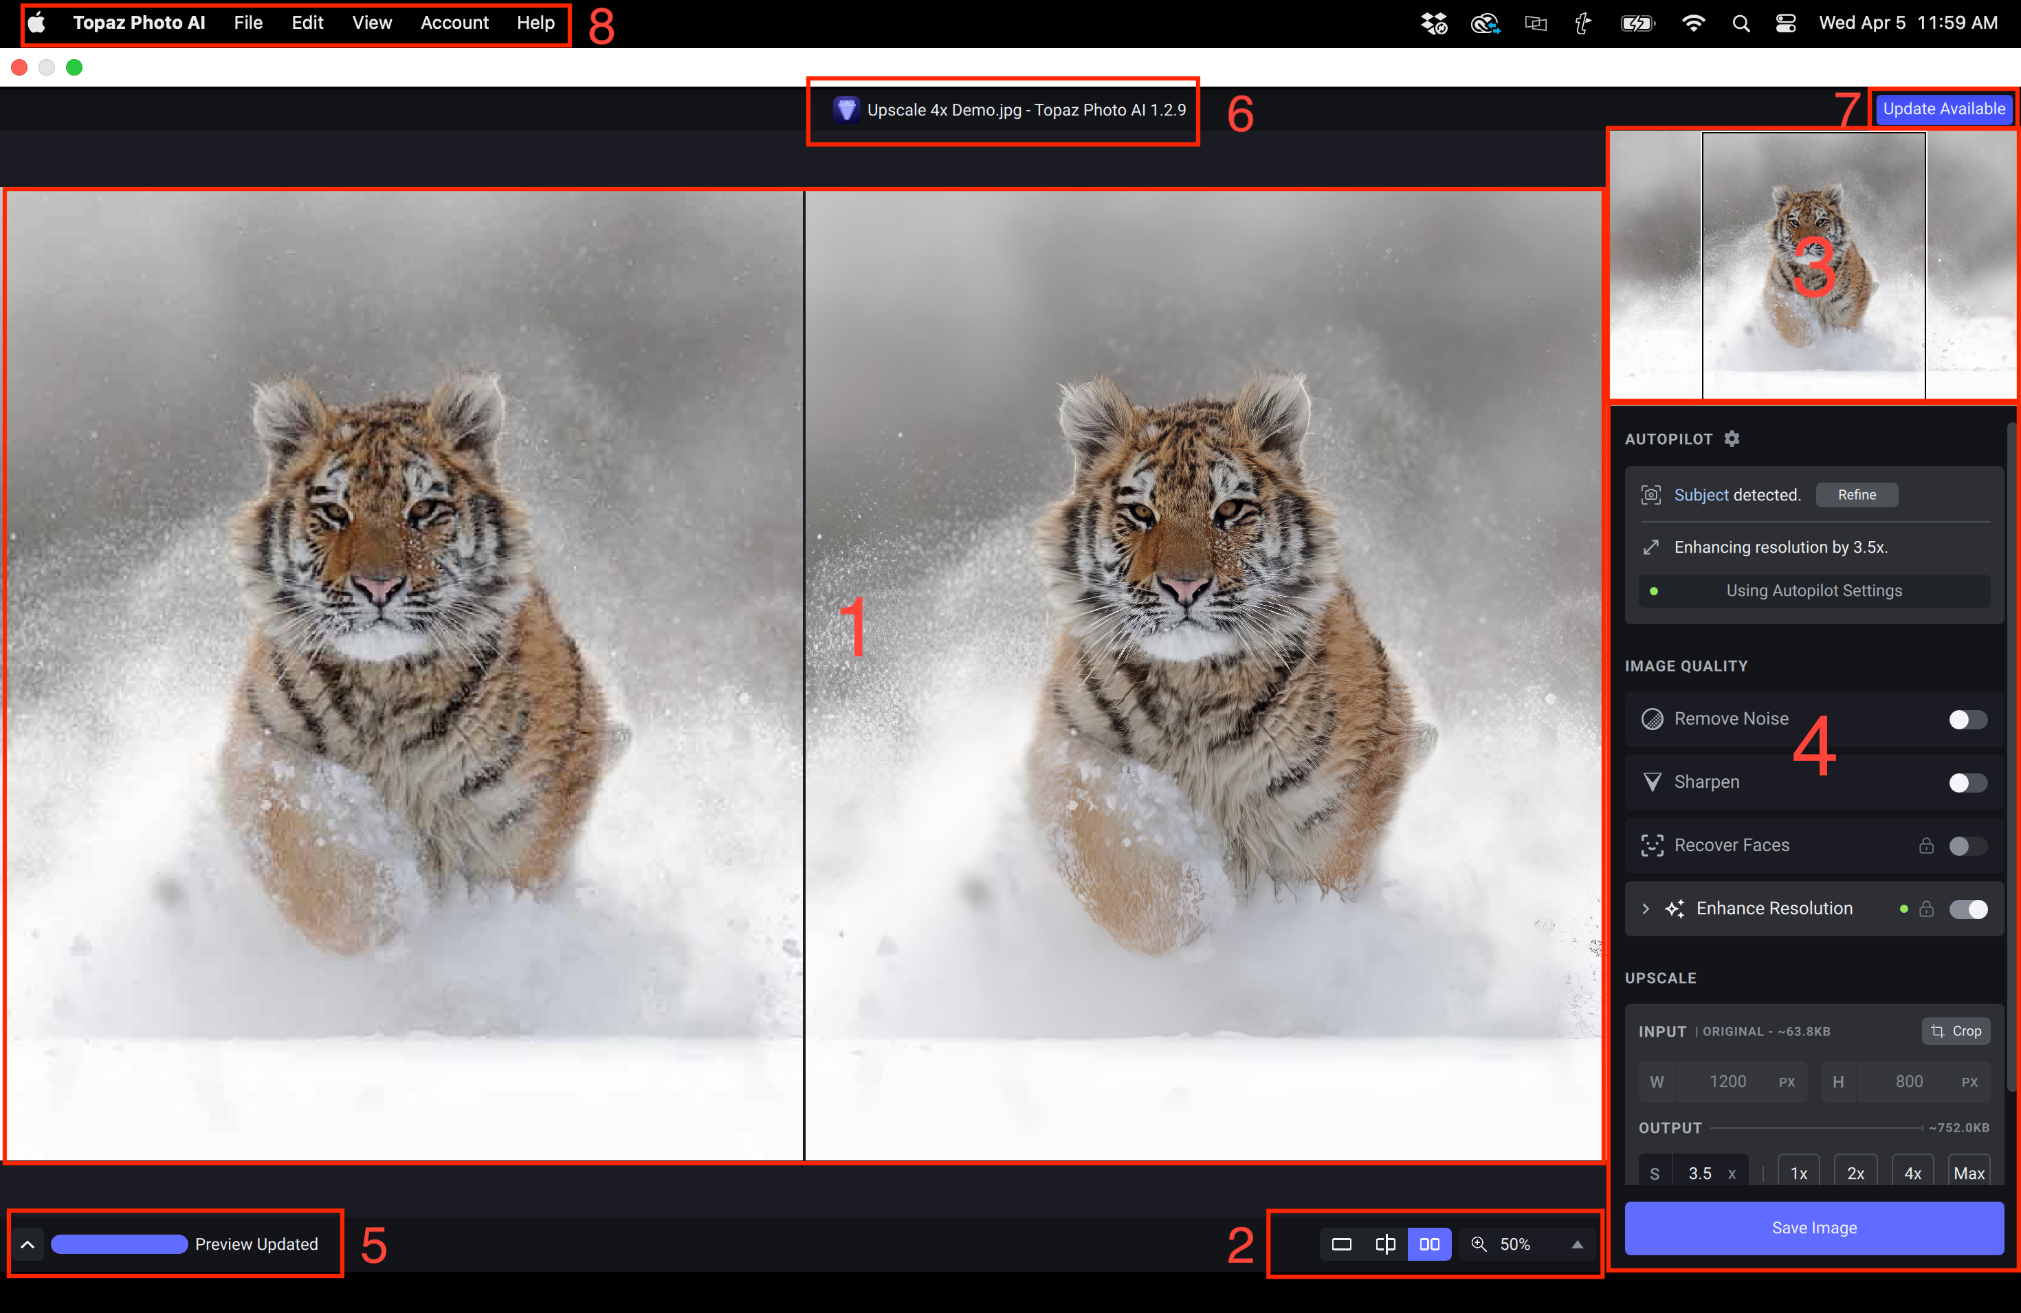Image resolution: width=2021 pixels, height=1313 pixels.
Task: Click the Preview Updated progress bar
Action: tap(119, 1244)
